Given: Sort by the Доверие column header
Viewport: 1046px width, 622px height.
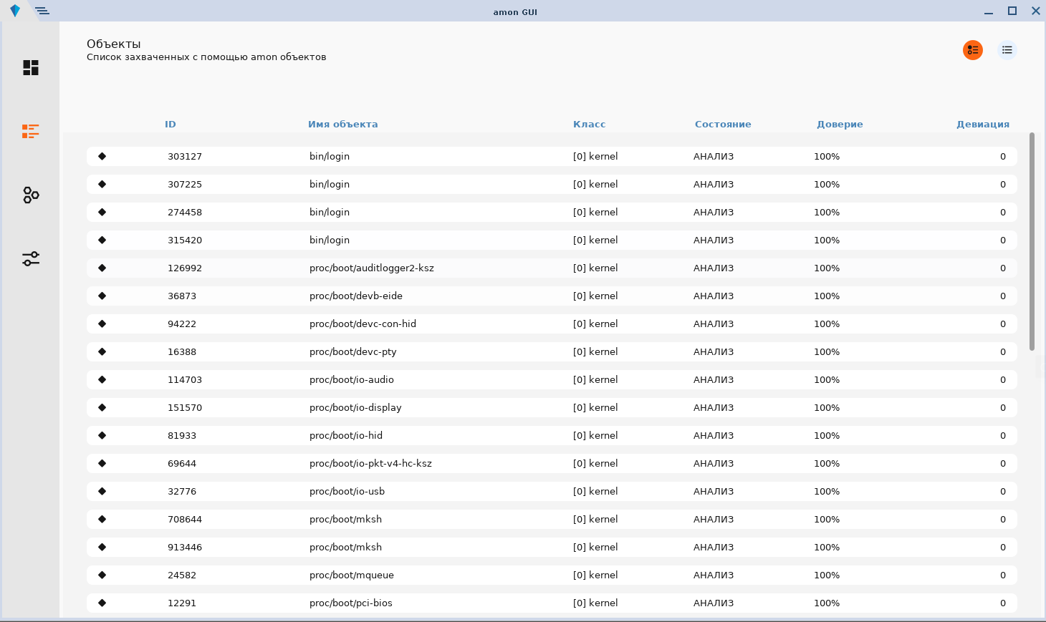Looking at the screenshot, I should pos(839,125).
